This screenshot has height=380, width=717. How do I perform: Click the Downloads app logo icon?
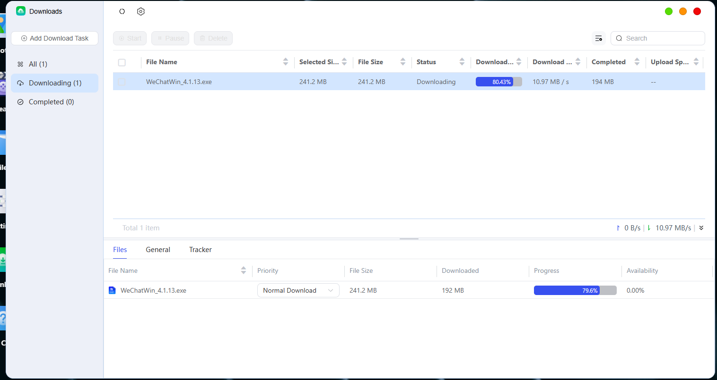pyautogui.click(x=21, y=11)
